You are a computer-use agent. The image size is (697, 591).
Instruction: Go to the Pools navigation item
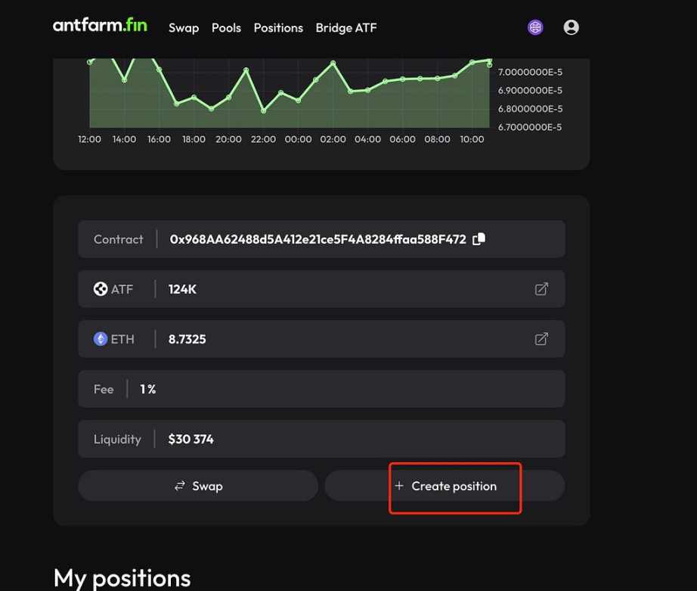click(226, 28)
